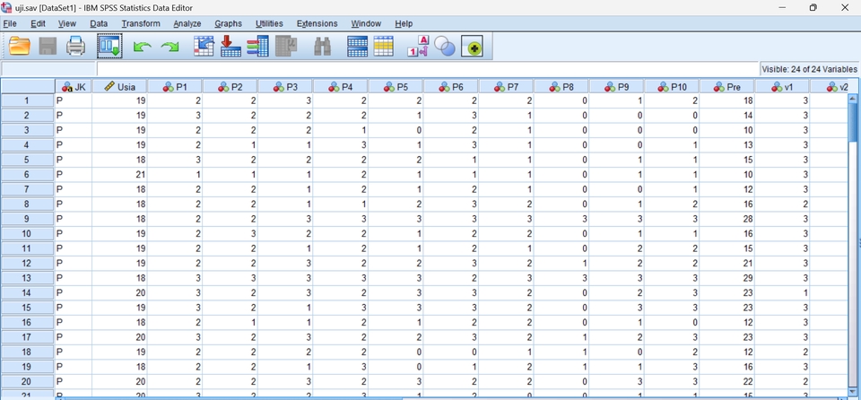The image size is (861, 400).
Task: Click the JK cell 'P' in row 1
Action: 73,101
